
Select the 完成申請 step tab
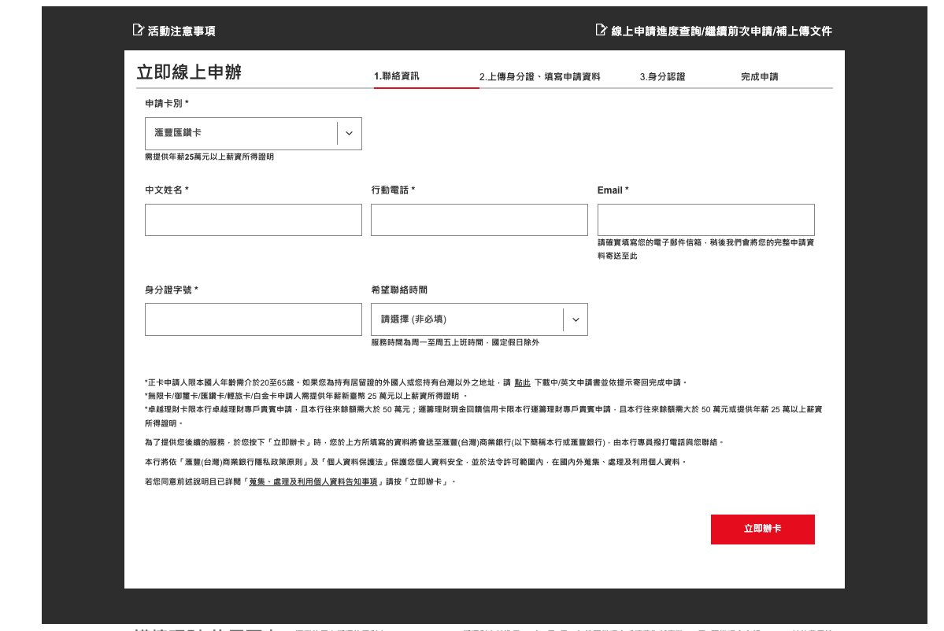[759, 76]
